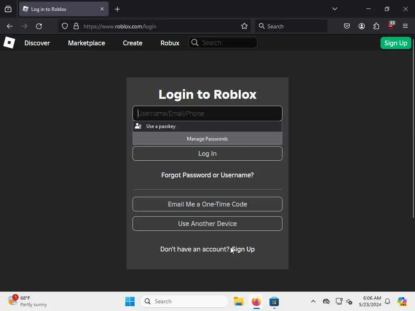
Task: Follow the Sign Up link below login
Action: click(243, 249)
